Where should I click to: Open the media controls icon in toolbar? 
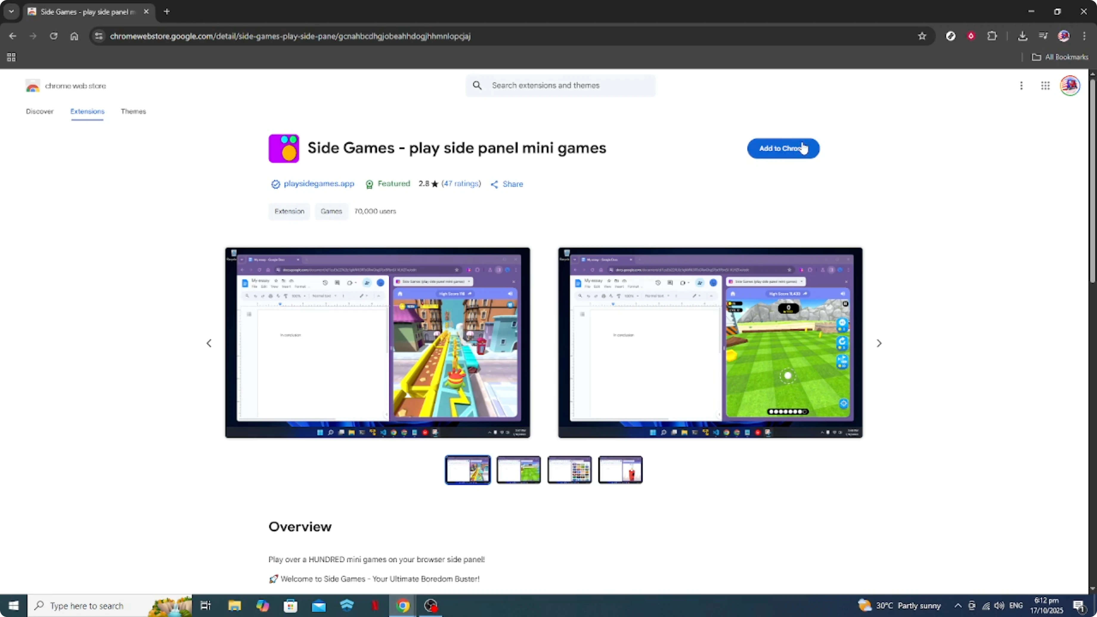tap(1043, 36)
